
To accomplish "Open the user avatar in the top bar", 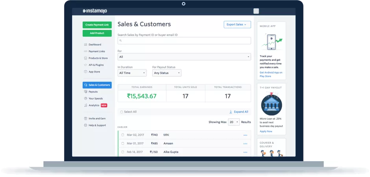I will coord(256,11).
